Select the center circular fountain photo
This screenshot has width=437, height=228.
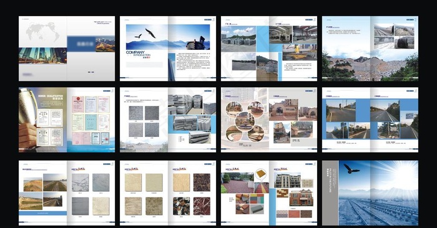245,121
